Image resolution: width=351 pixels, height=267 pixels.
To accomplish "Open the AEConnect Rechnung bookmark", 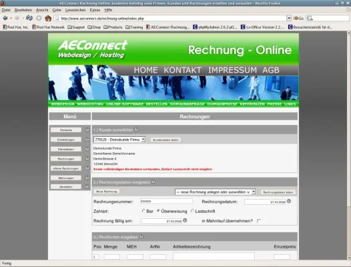I will 167,27.
